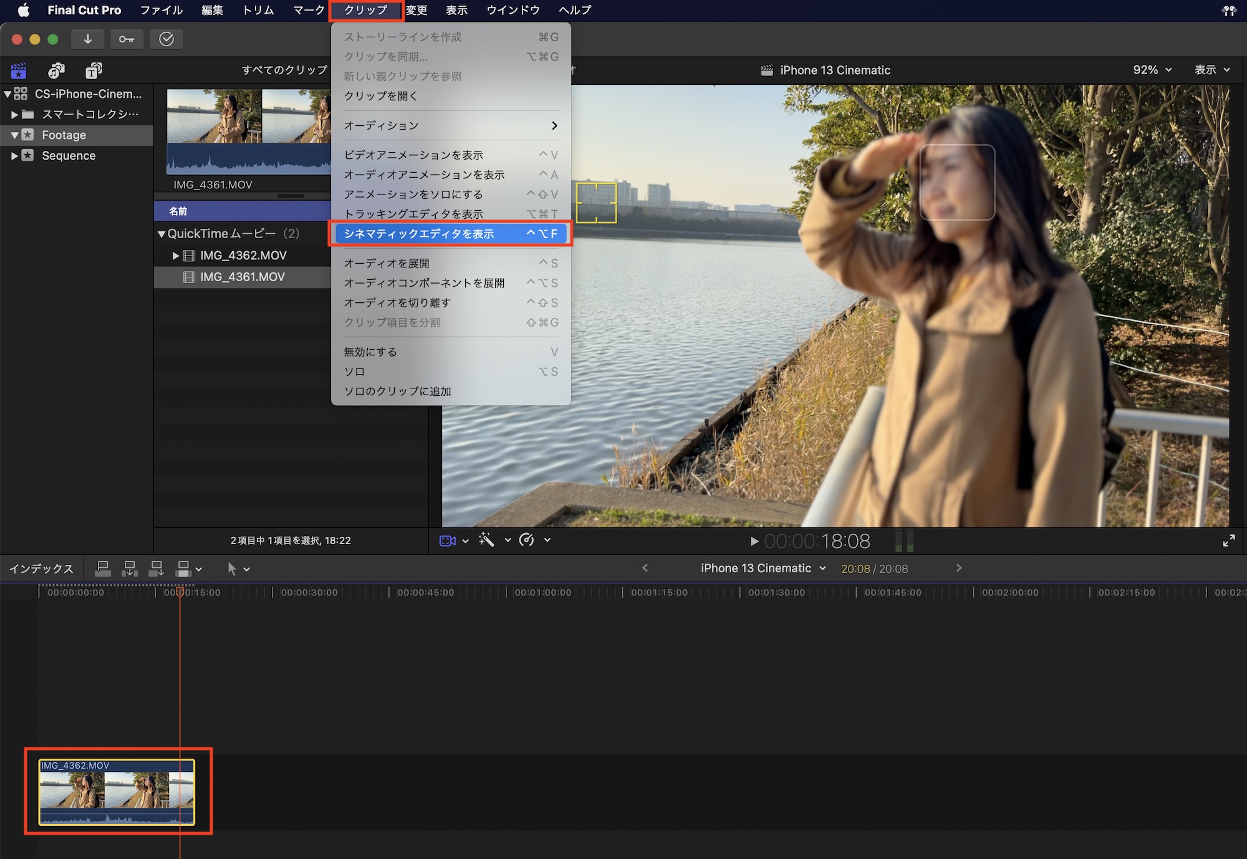Click the yellow focus point box
Image resolution: width=1247 pixels, height=859 pixels.
coord(596,203)
